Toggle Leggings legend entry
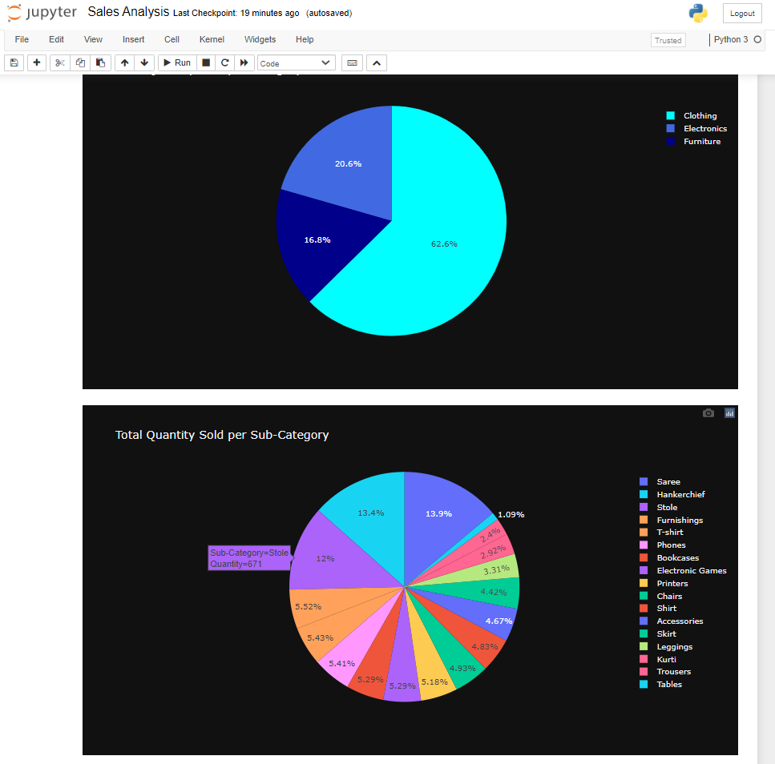 [666, 646]
